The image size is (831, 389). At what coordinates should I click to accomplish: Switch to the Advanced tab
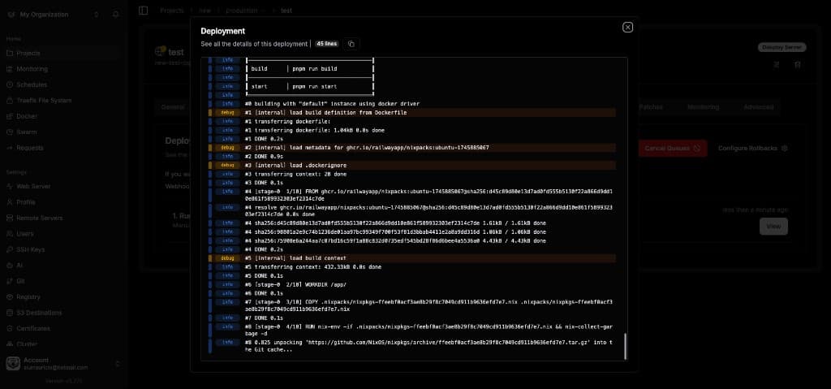click(x=759, y=106)
